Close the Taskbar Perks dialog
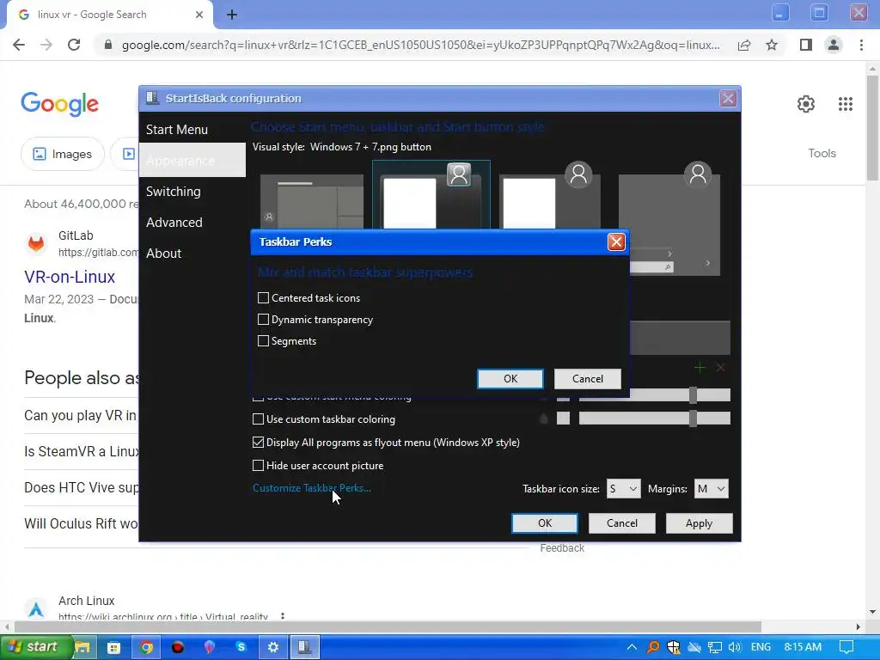 [x=616, y=241]
